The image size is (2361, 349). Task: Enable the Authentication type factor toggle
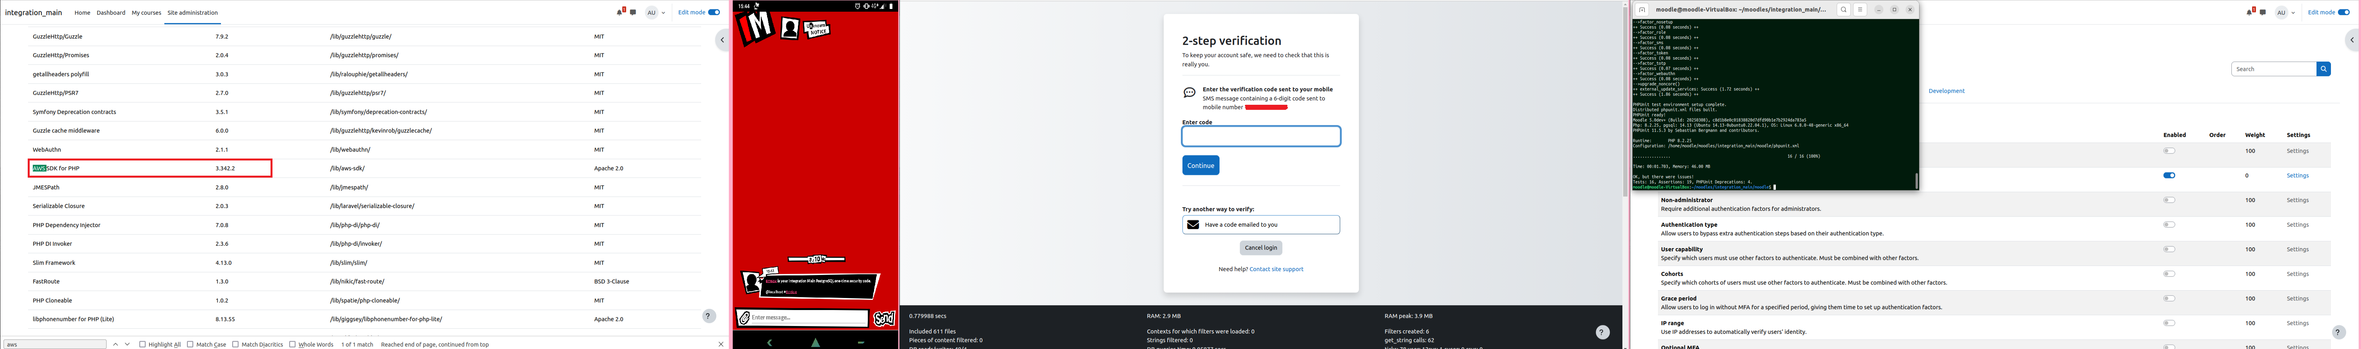(x=2169, y=225)
